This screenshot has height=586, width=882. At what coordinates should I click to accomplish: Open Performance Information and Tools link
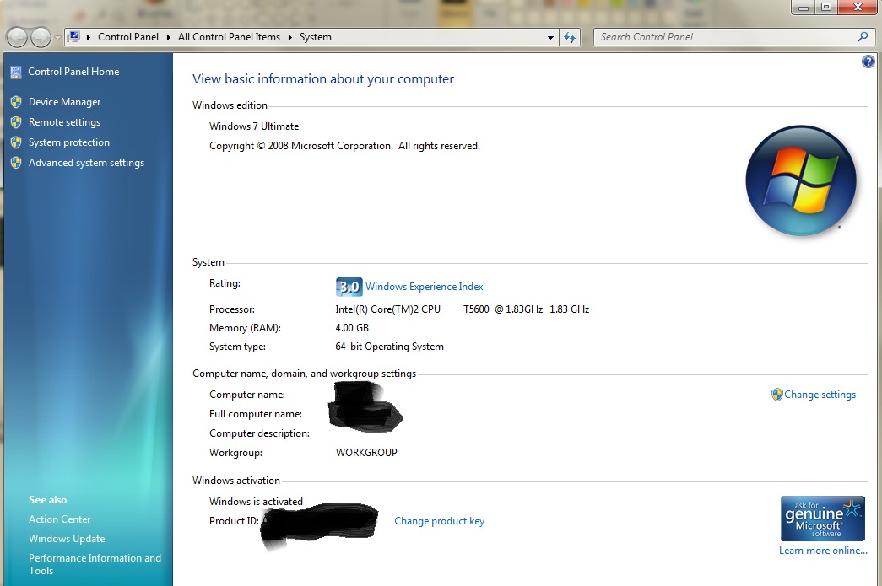[x=95, y=564]
